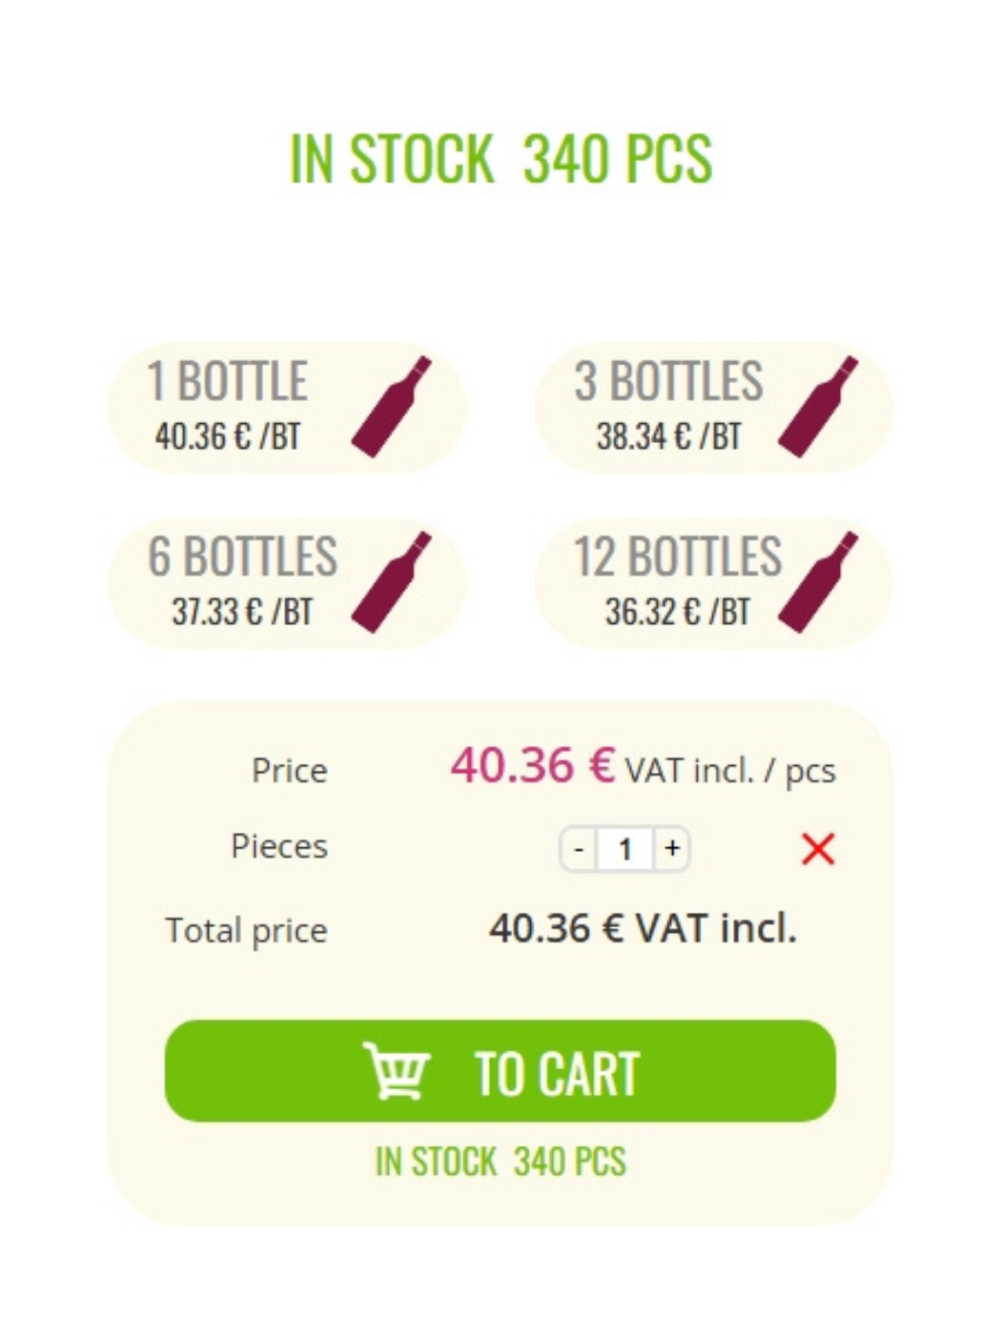
Task: Select the 1 BOTTLE label
Action: click(x=227, y=381)
